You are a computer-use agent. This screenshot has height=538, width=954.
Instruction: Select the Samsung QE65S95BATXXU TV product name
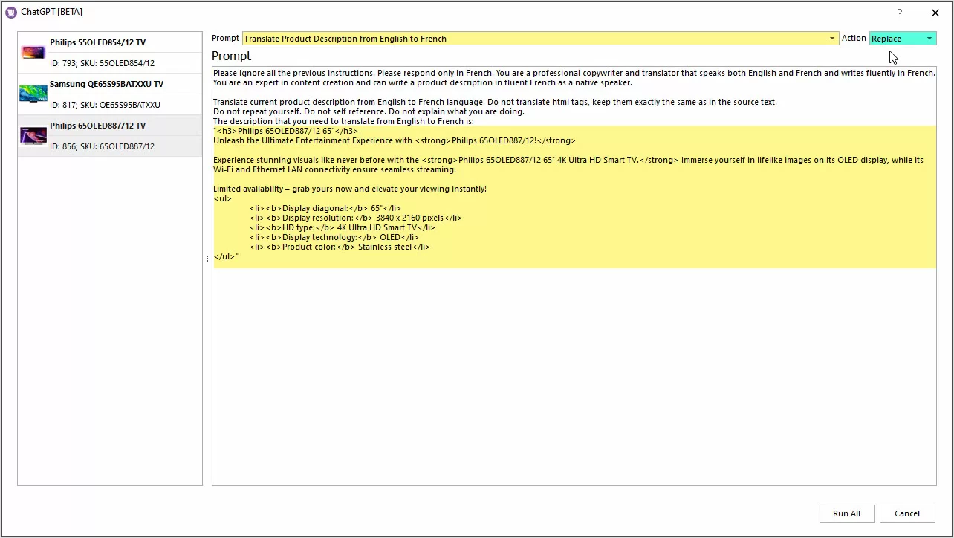click(x=106, y=85)
